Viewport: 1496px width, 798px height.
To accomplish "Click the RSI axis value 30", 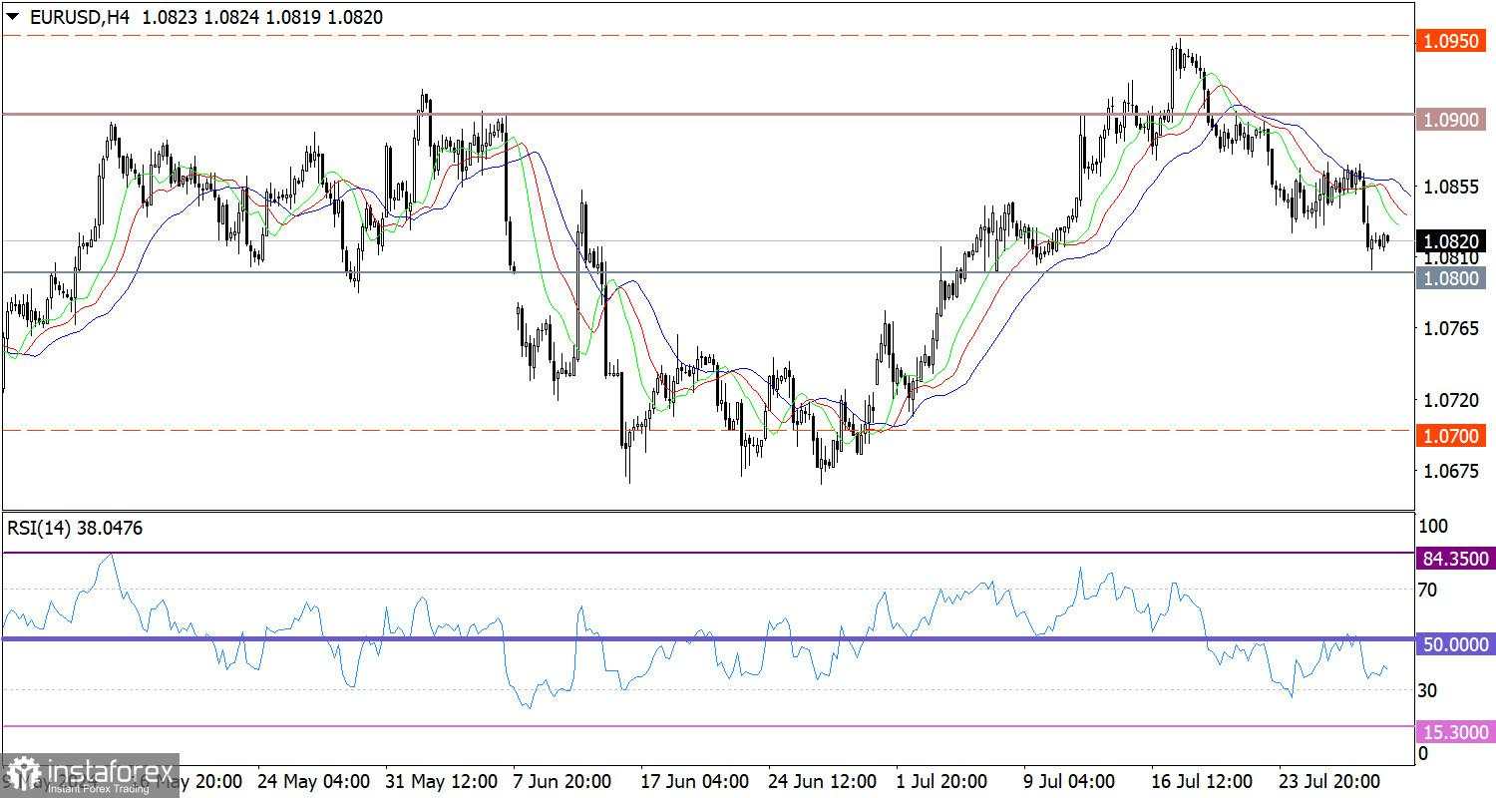I will click(x=1428, y=689).
